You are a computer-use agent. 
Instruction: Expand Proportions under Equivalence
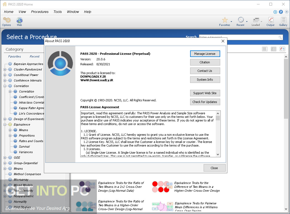10,136
